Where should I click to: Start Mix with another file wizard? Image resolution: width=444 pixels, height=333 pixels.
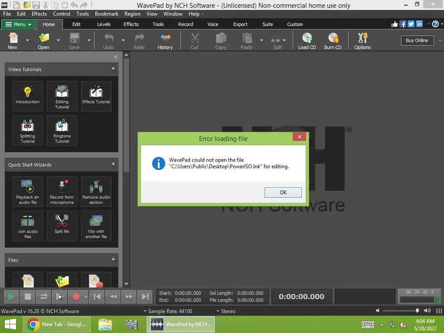(x=96, y=225)
